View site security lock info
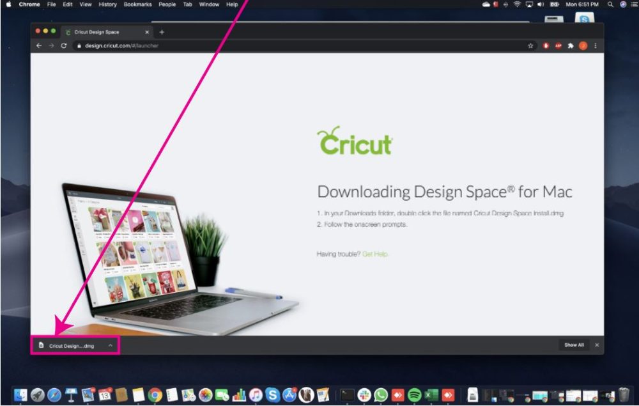Image resolution: width=639 pixels, height=406 pixels. (x=79, y=45)
